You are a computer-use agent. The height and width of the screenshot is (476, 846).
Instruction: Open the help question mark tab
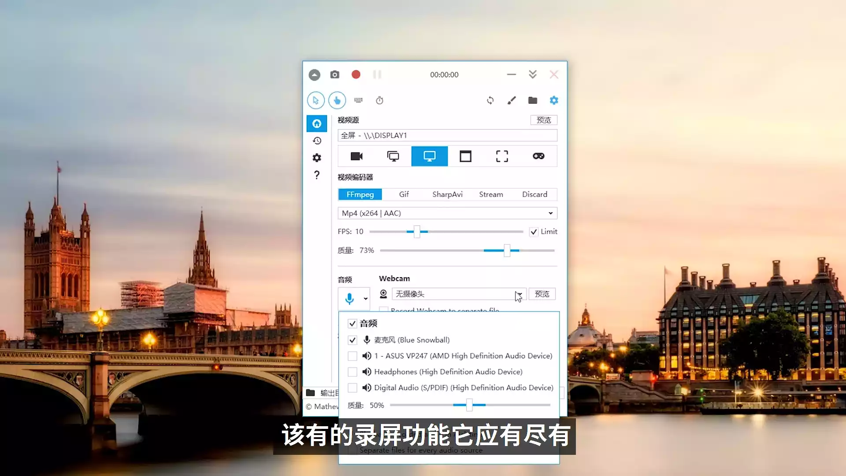(x=317, y=175)
